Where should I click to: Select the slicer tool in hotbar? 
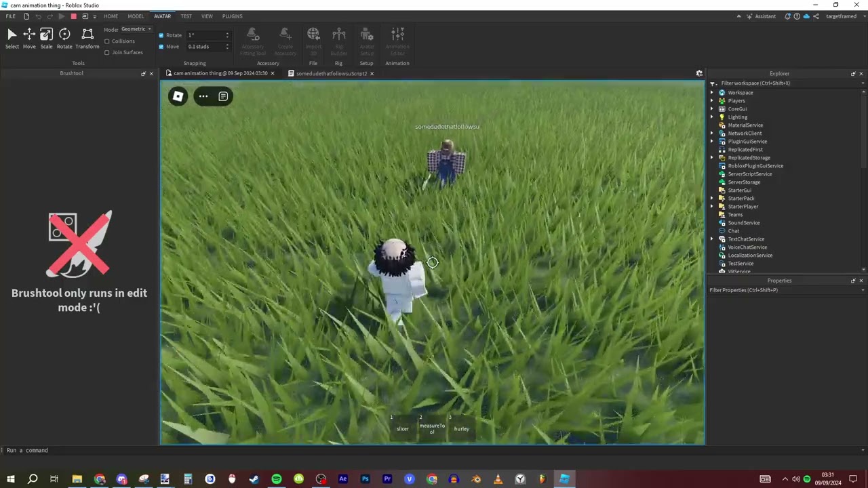click(x=403, y=428)
